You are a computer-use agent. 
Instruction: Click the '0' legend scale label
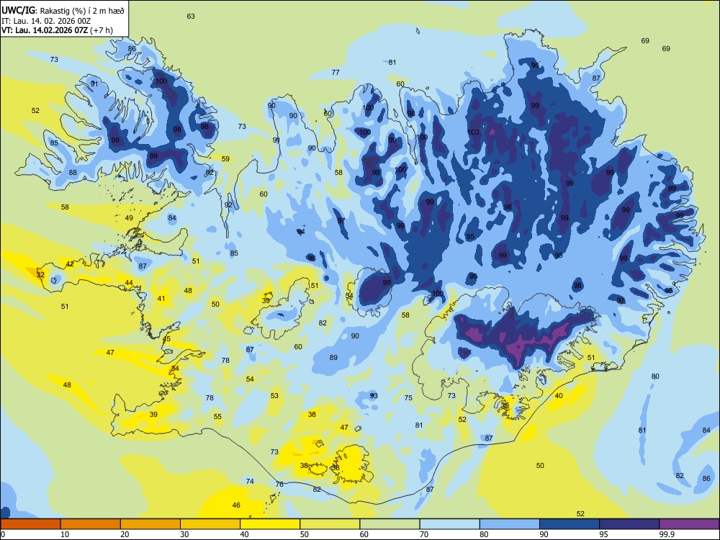tap(3, 534)
